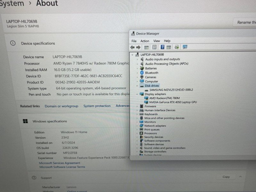Click the question-mark icon beside Support
This screenshot has height=192, width=256.
[34, 178]
